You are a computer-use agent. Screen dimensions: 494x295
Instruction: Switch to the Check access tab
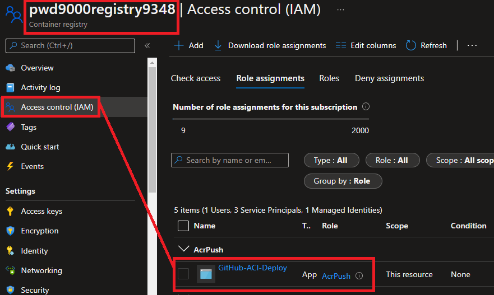point(196,78)
